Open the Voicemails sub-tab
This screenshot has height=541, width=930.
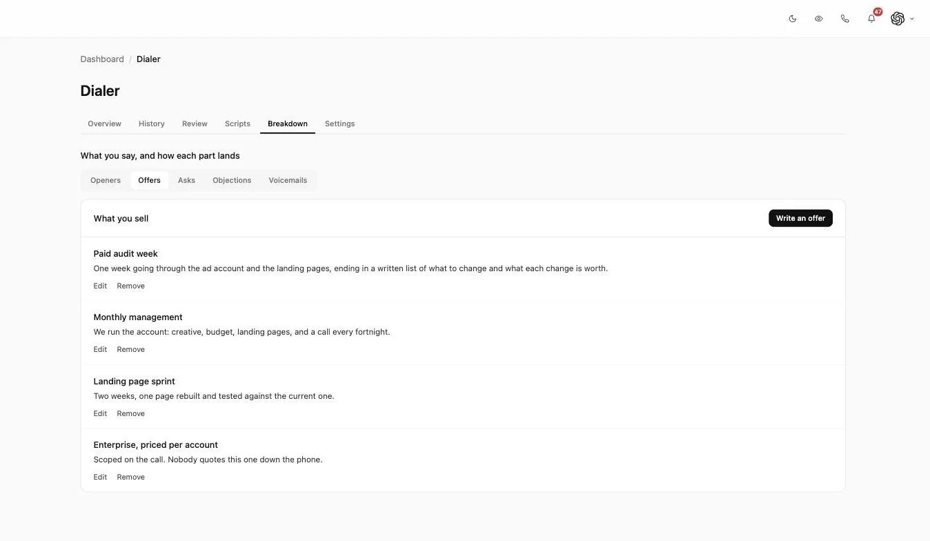click(x=288, y=180)
